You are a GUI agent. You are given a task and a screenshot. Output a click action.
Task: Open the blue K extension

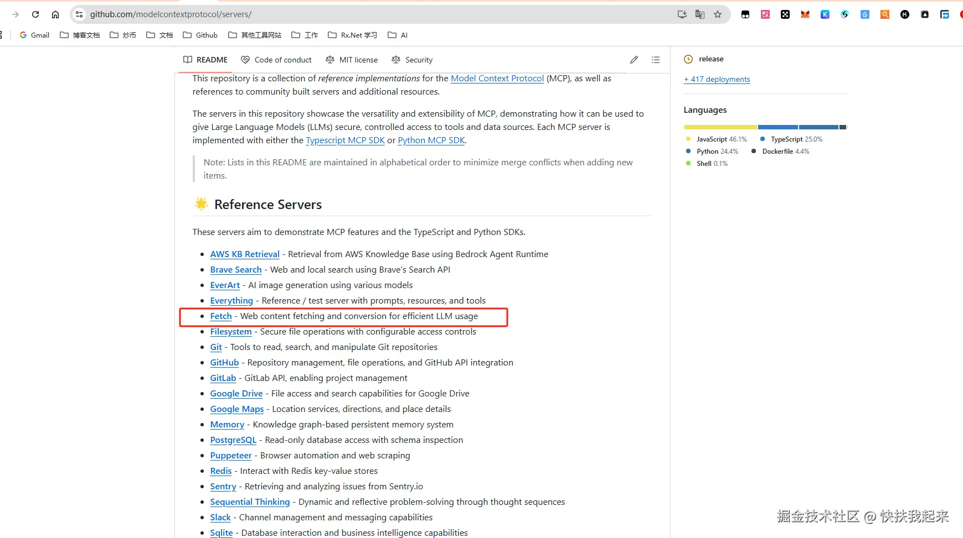(825, 14)
